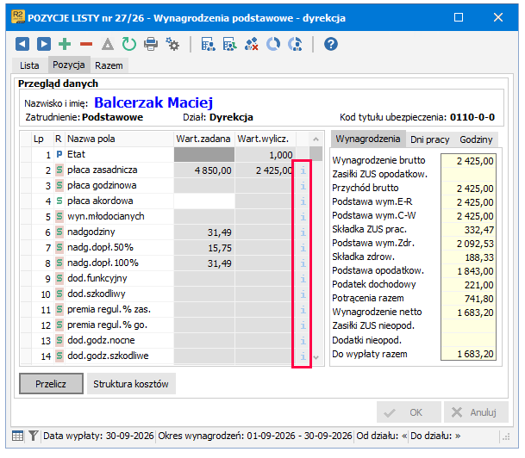Viewport: 525px width, 458px height.
Task: Click the fields list scrollbar thumb
Action: (x=316, y=153)
